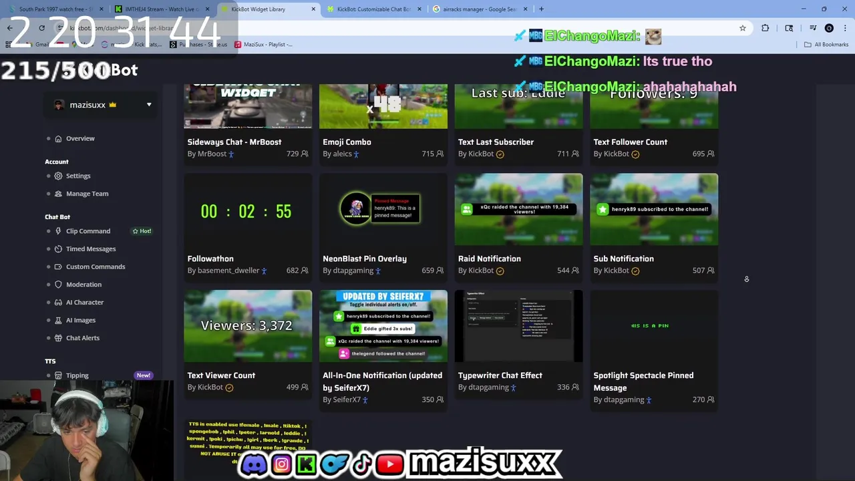Image resolution: width=855 pixels, height=481 pixels.
Task: Click author SeiferX7 under All-In-One Notification
Action: 347,399
